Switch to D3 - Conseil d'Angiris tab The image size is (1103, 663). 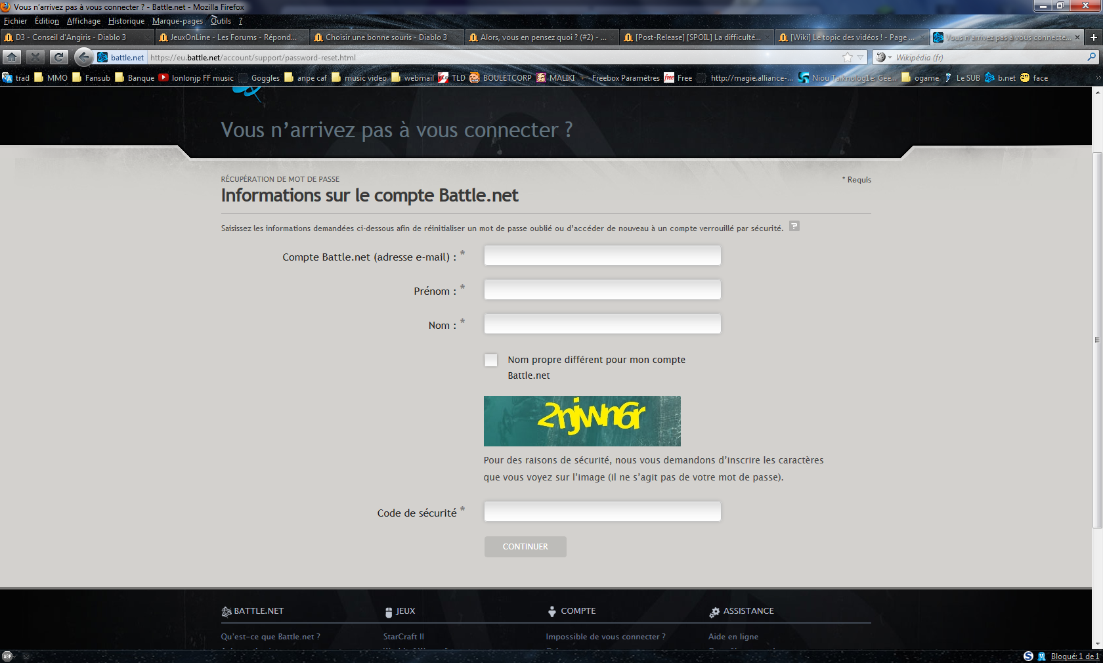tap(77, 37)
